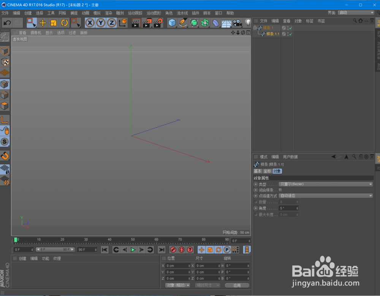Toggle the 闭合样条 checkbox
The height and width of the screenshot is (296, 380).
point(280,190)
